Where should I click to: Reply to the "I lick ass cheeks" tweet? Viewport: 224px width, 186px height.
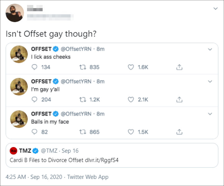(34, 67)
